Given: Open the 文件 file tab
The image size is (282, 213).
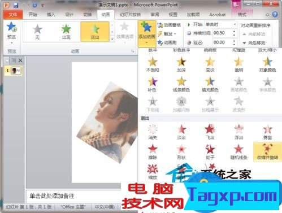Looking at the screenshot, I should pos(13,15).
